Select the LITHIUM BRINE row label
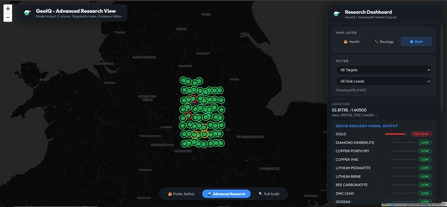447x207 pixels. (348, 177)
